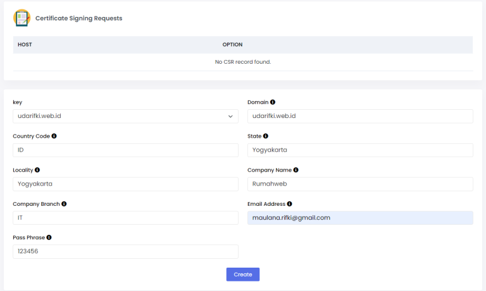Click the info icon next to State
This screenshot has height=291, width=486.
pyautogui.click(x=266, y=136)
